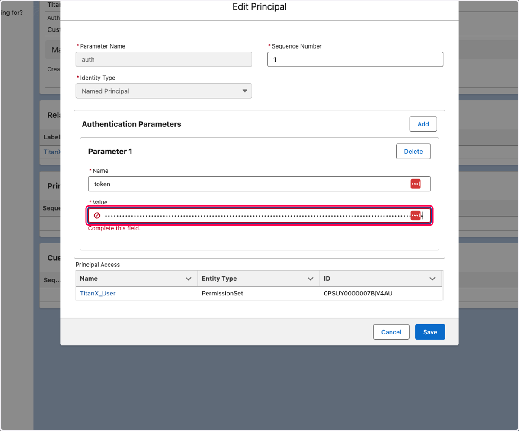Click the Parameter Name field containing auth
The image size is (519, 431).
[163, 59]
